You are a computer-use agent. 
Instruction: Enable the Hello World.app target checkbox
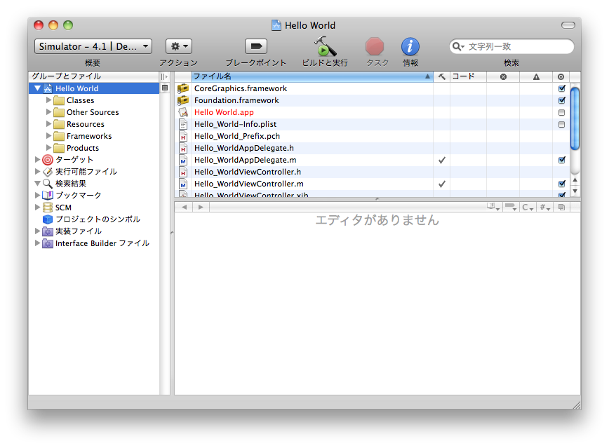coord(561,113)
